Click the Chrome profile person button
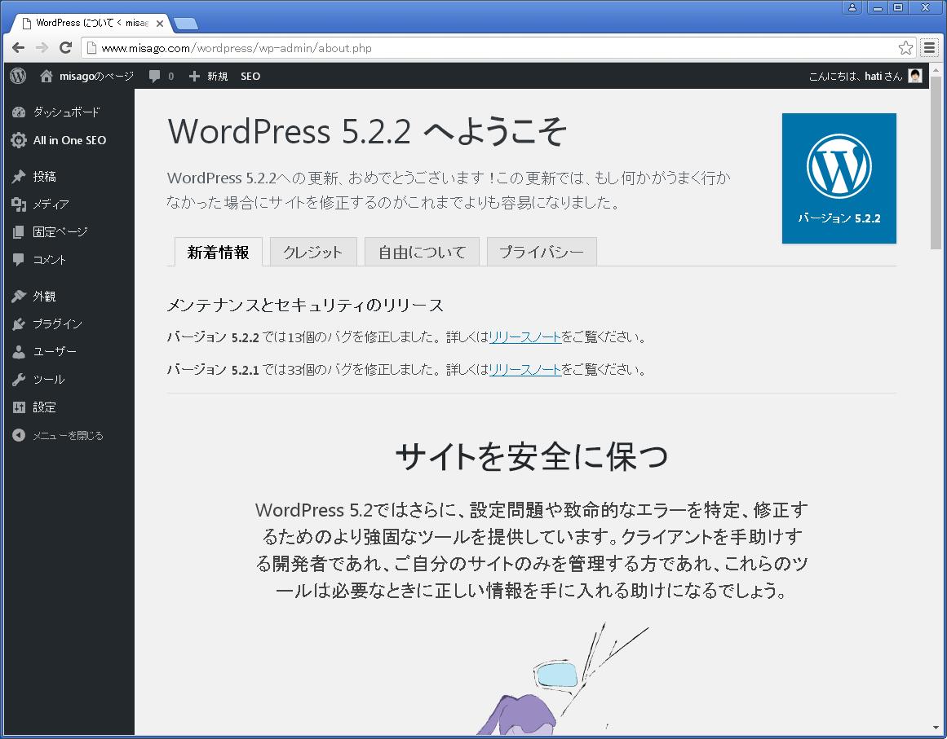Viewport: 947px width, 739px height. point(852,7)
